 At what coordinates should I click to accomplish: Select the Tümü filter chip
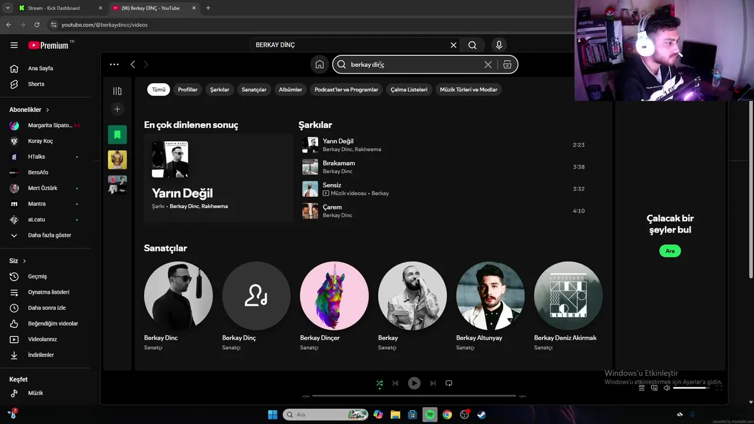coord(158,90)
